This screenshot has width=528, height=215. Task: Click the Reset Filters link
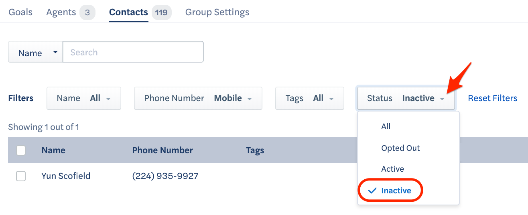pos(493,98)
